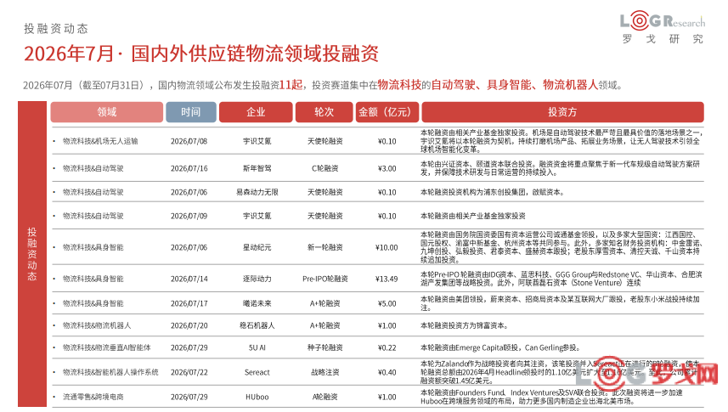
Task: Click 宇识艾氪 in the 2026/07/09 row
Action: [257, 216]
